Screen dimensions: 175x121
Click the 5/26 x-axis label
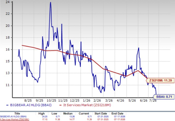coord(132,100)
